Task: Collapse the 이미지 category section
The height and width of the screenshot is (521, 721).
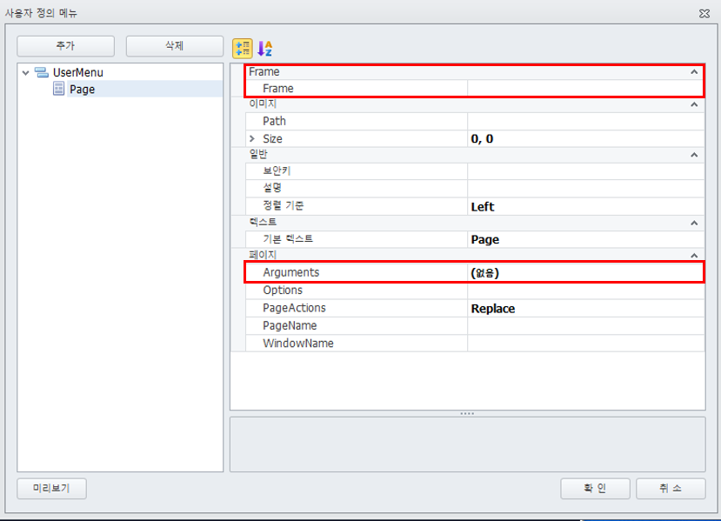Action: pyautogui.click(x=694, y=104)
